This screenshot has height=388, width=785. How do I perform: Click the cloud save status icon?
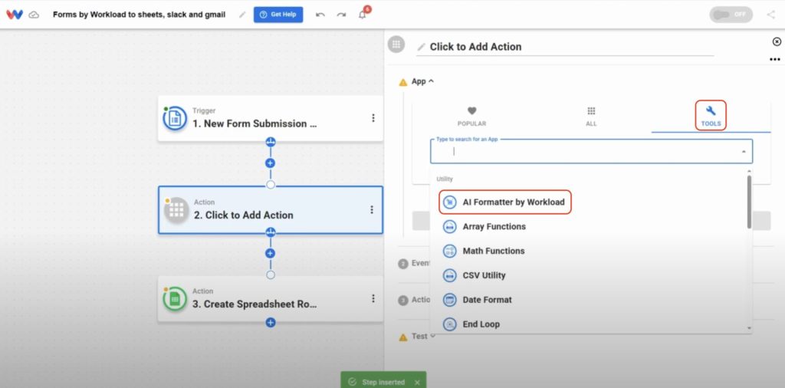[x=34, y=15]
